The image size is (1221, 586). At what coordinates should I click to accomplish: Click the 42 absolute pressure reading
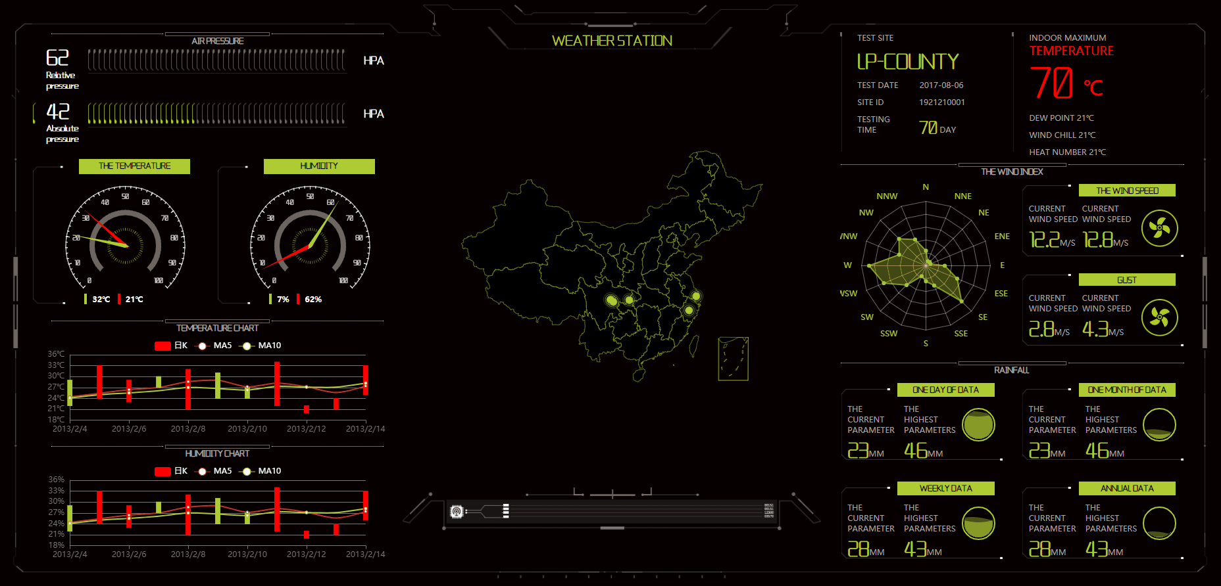pyautogui.click(x=58, y=111)
